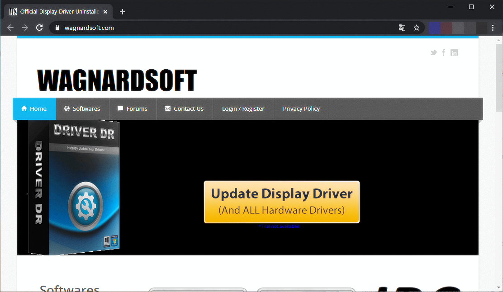Click the Trial not available link text

click(x=279, y=226)
